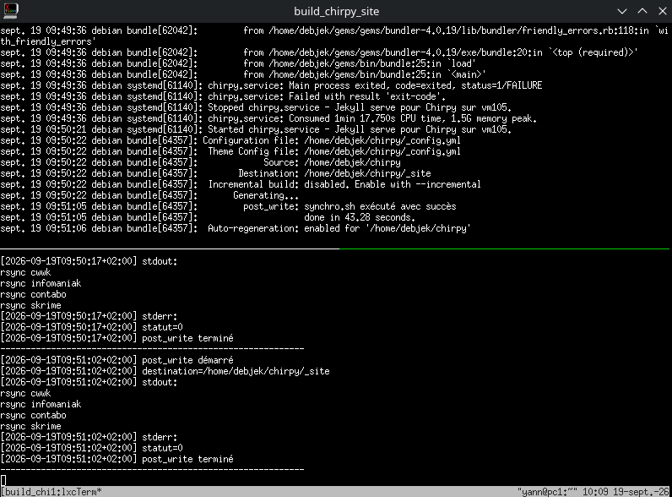Click the white segment of the pane divider

point(170,248)
